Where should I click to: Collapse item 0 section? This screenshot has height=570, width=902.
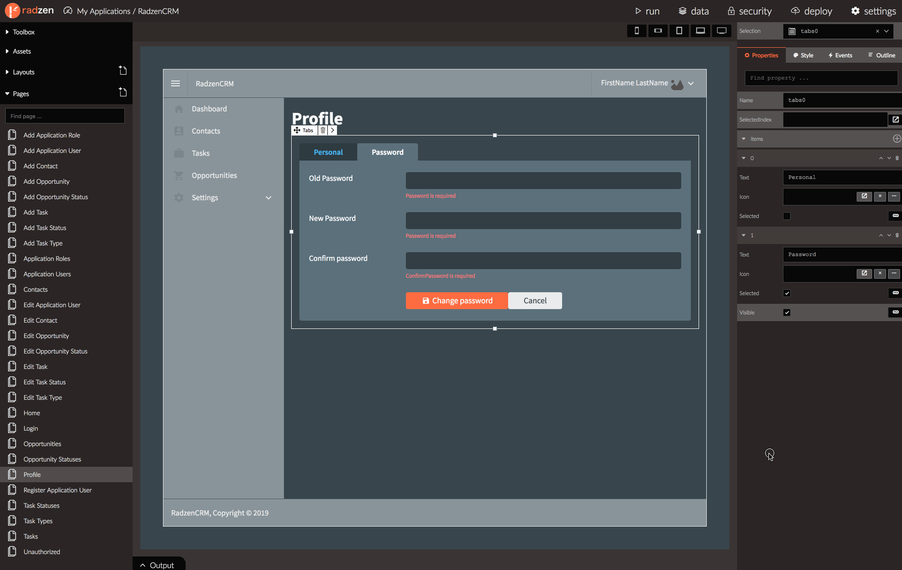[744, 158]
